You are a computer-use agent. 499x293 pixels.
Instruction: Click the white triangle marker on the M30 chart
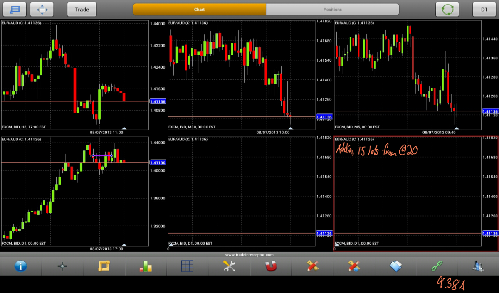[290, 128]
